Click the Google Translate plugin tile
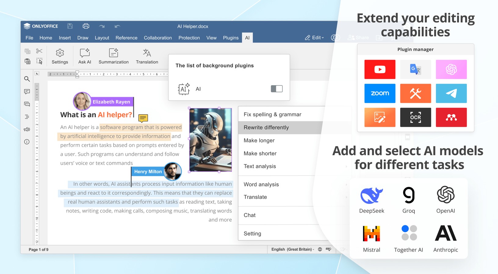 pyautogui.click(x=416, y=69)
